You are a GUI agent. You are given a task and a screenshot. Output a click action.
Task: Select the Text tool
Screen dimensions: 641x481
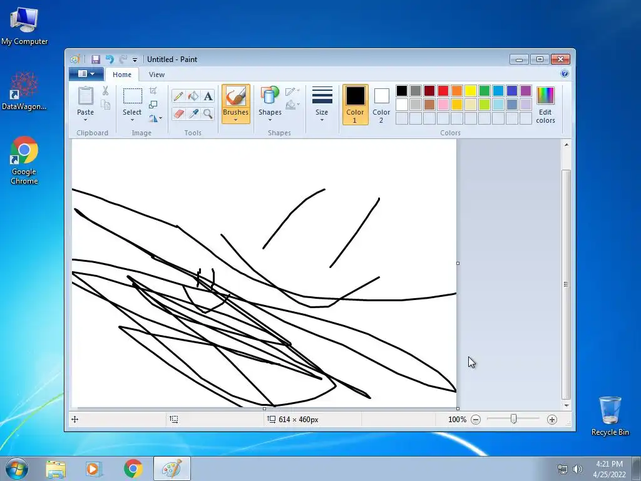tap(208, 96)
